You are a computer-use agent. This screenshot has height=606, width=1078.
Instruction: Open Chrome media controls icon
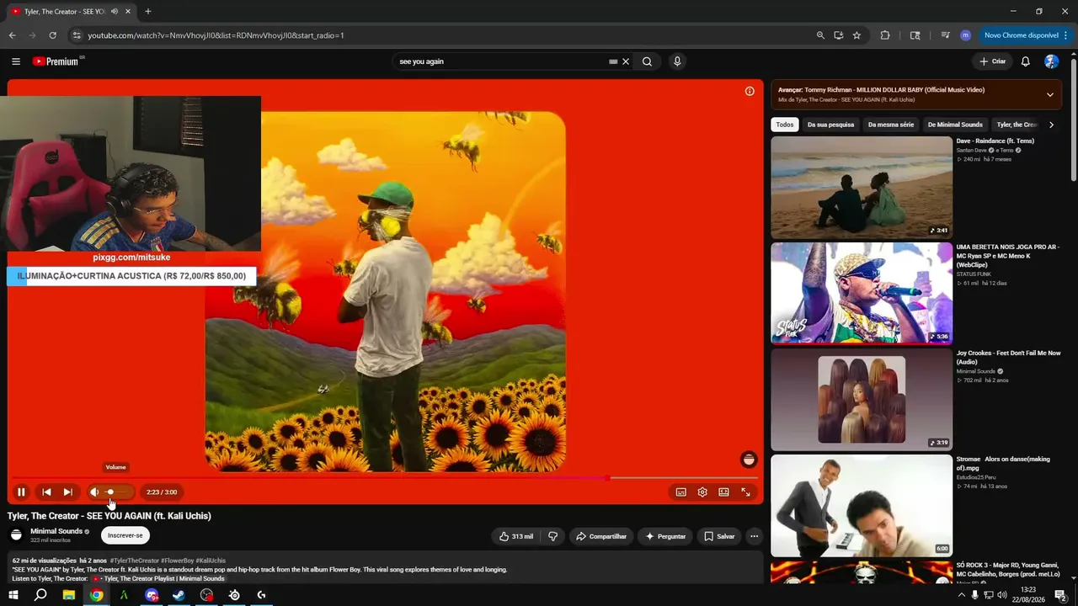pos(945,35)
